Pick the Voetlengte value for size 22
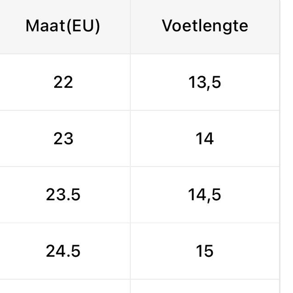293x293 pixels. (205, 82)
